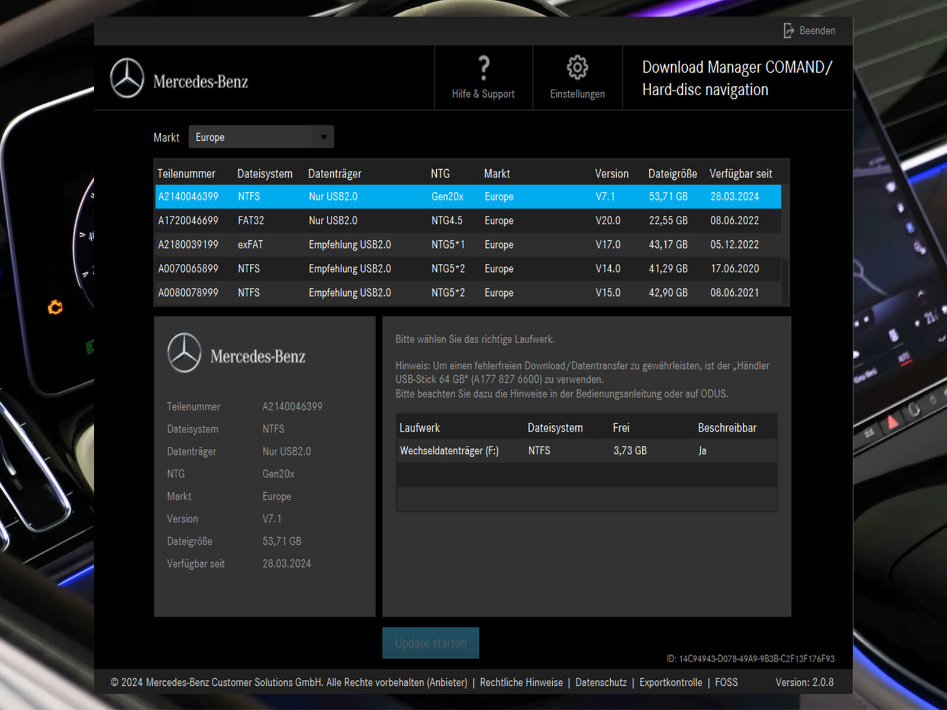The image size is (947, 710).
Task: Open Hilfe & Support question mark
Action: pos(483,69)
